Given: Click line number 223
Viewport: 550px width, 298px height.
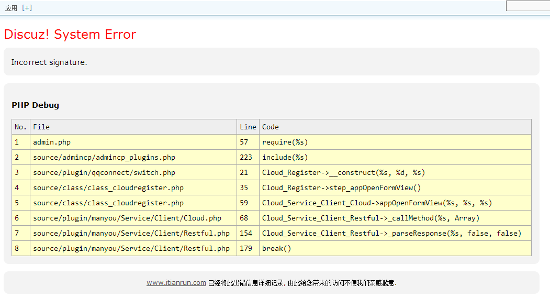Looking at the screenshot, I should point(248,157).
